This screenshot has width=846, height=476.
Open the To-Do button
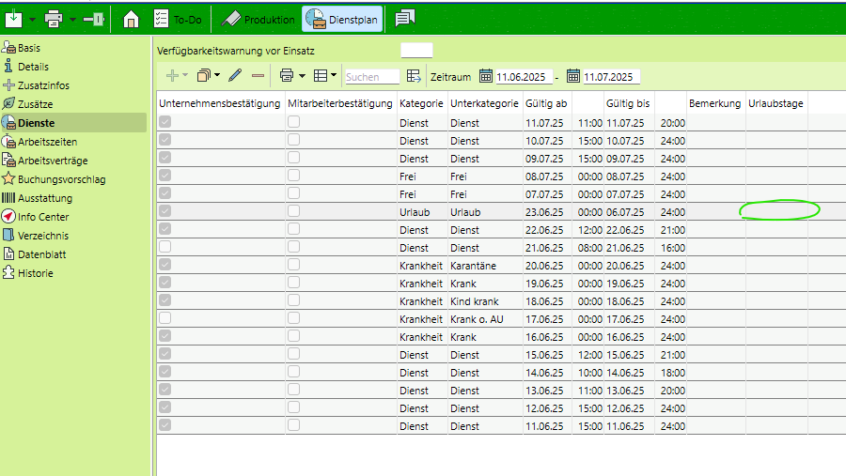tap(179, 19)
